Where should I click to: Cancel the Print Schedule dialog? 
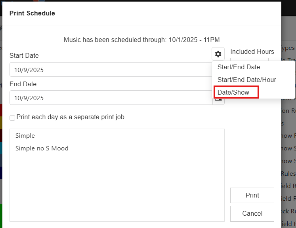pos(252,213)
